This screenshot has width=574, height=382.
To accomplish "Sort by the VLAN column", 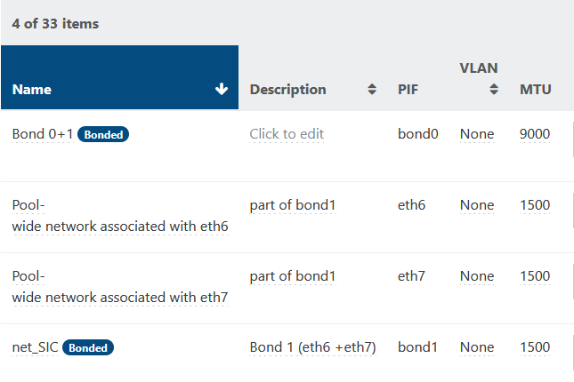I will (493, 90).
